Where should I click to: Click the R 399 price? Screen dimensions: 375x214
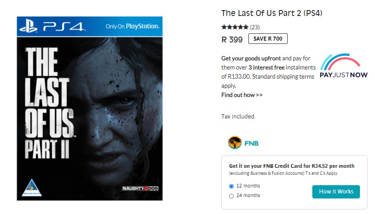click(232, 39)
